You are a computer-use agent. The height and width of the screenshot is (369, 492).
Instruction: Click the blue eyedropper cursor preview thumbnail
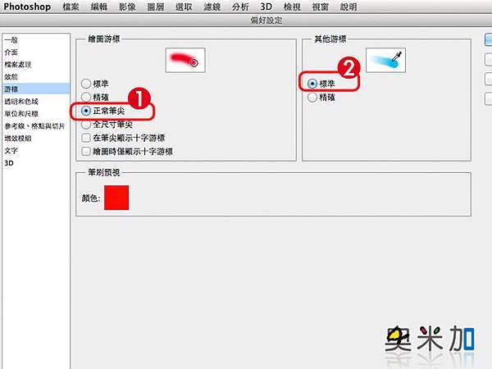[385, 60]
